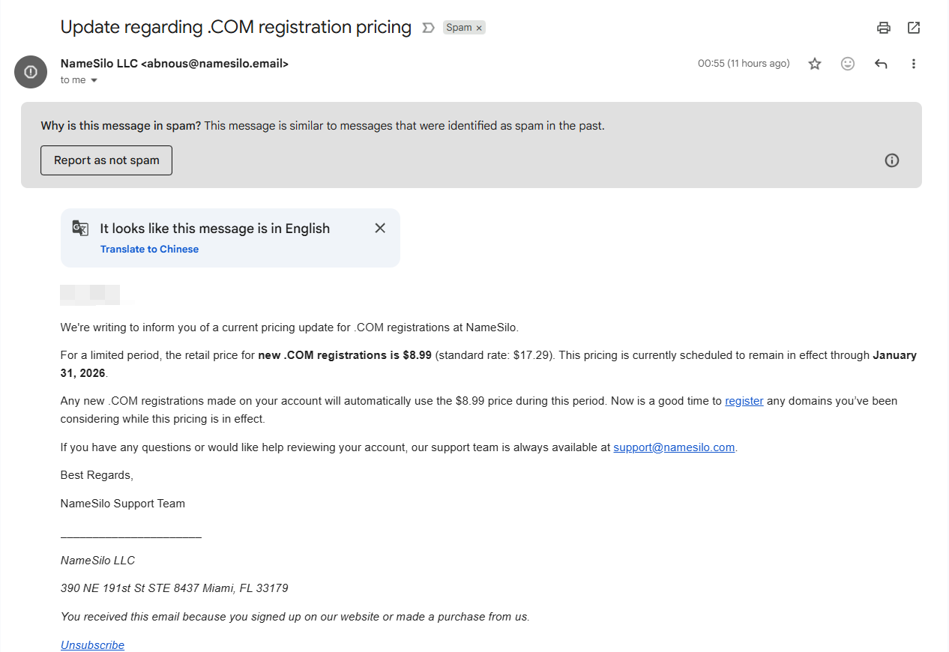Expand recipient details next to "to me"
The image size is (949, 652).
[94, 80]
